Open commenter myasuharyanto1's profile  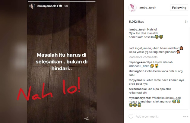coord(140,98)
